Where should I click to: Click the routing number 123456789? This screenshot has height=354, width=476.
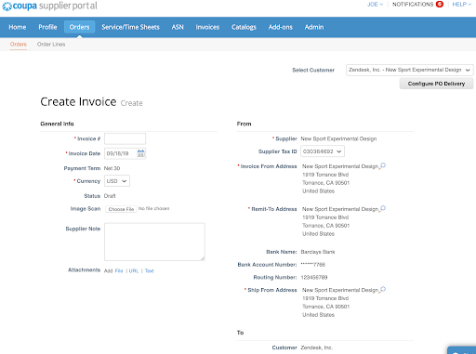coord(314,277)
